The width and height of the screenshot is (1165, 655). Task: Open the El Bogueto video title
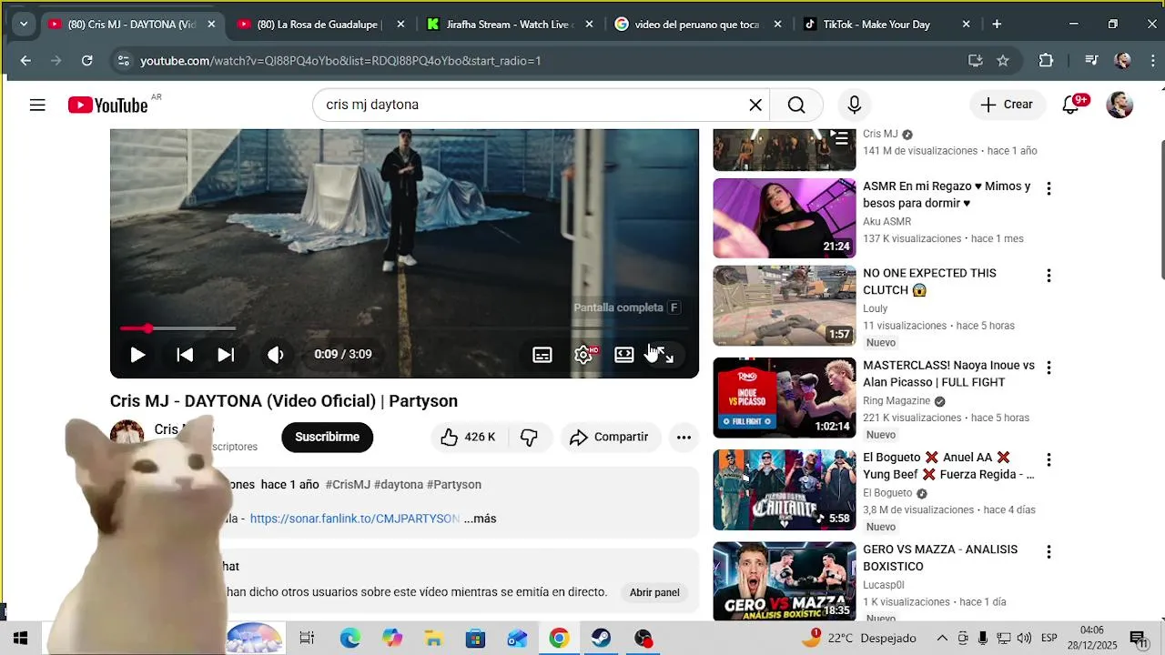coord(948,466)
